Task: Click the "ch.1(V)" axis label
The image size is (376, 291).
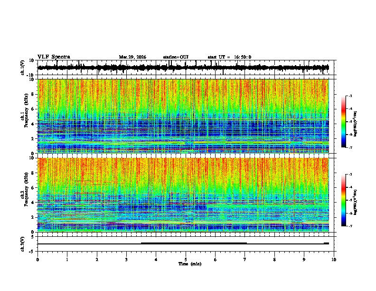Action: [23, 68]
